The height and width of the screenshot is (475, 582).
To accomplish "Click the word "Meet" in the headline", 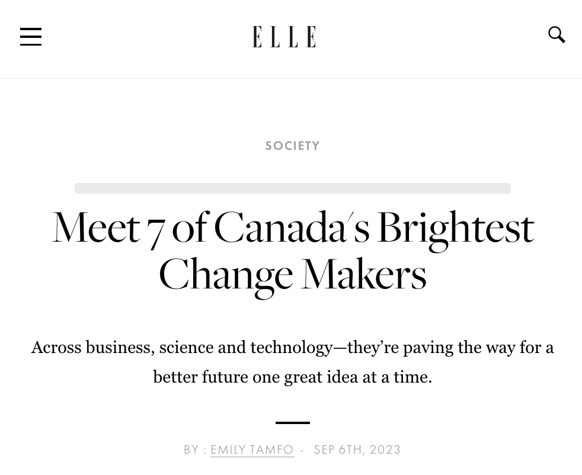I will 95,227.
